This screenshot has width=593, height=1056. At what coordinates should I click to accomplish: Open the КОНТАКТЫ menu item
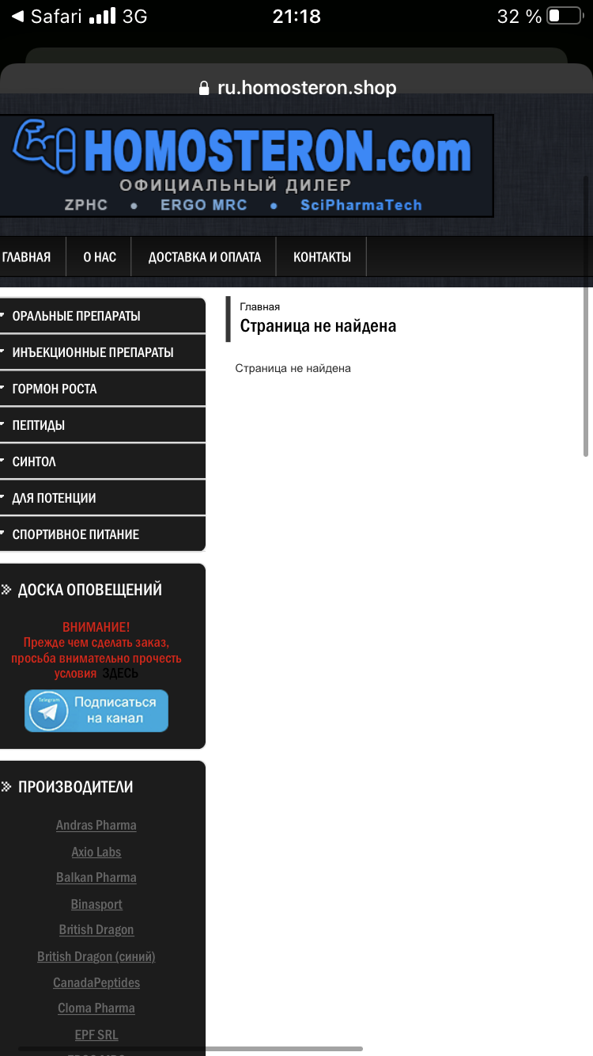coord(322,257)
